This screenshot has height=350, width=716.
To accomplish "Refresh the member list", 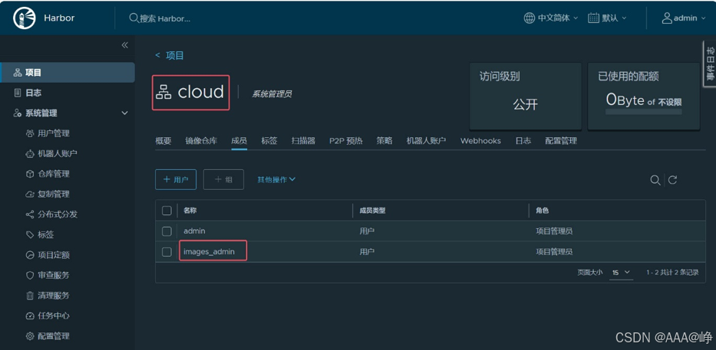I will [x=672, y=180].
